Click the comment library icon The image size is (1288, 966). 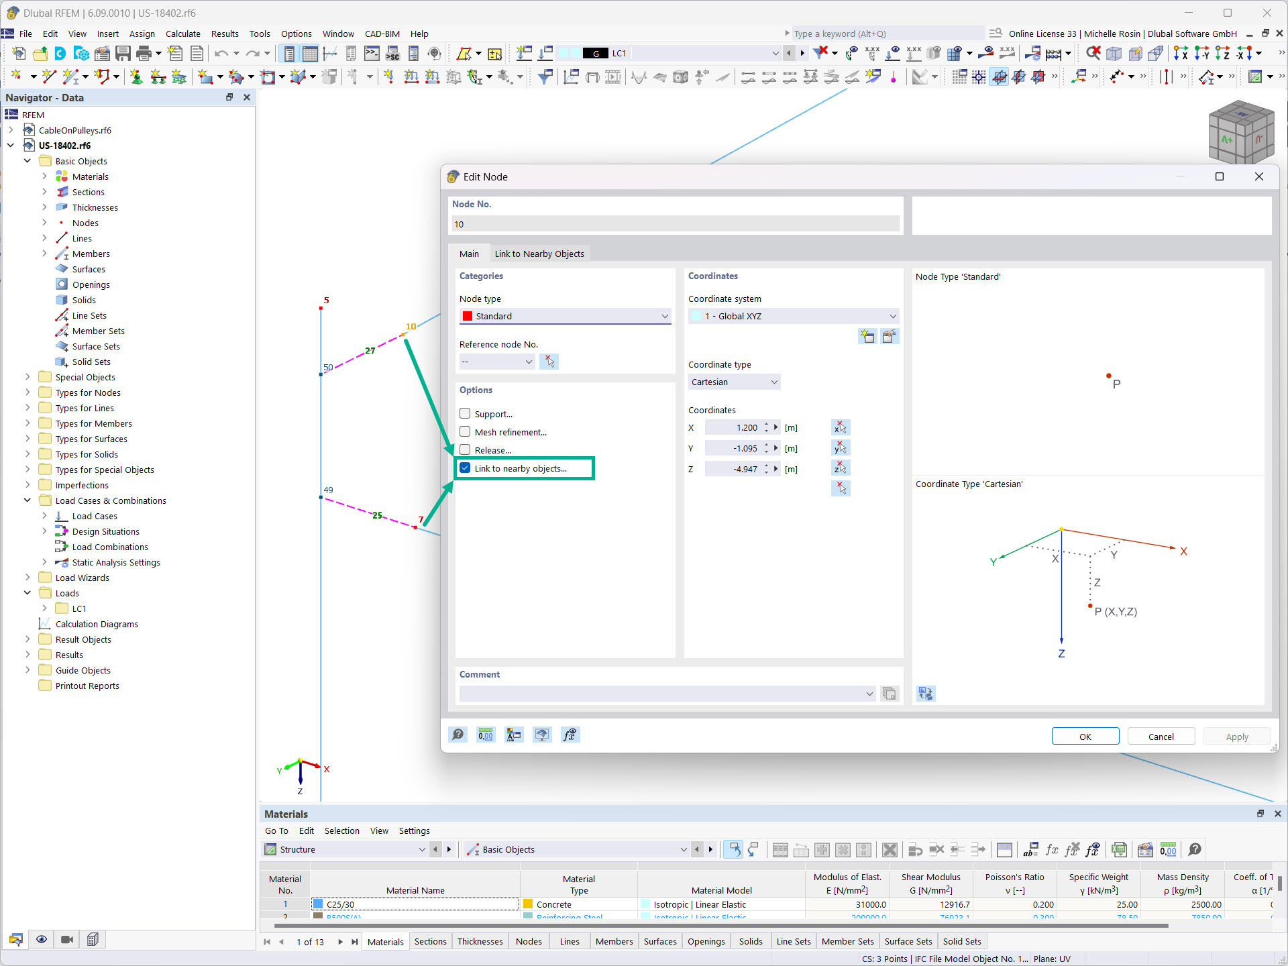point(890,694)
